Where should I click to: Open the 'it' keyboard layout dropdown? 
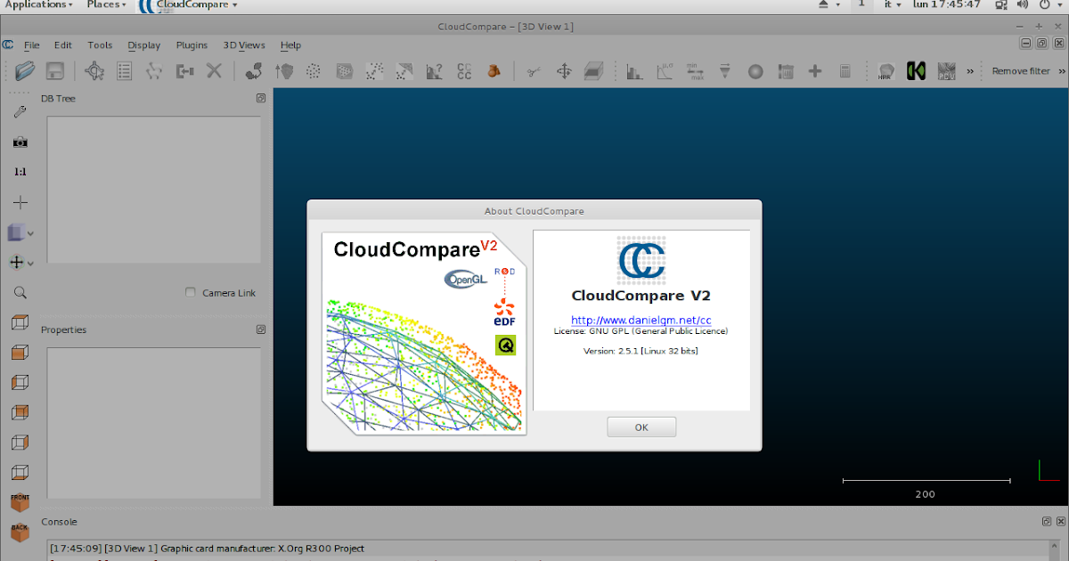(x=892, y=4)
